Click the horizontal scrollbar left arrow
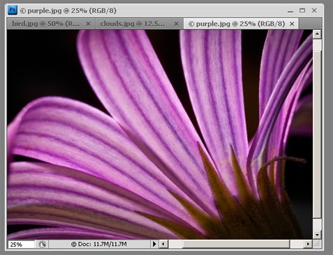 pyautogui.click(x=163, y=244)
